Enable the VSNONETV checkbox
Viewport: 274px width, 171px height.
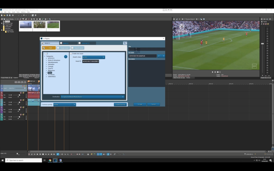point(80,43)
